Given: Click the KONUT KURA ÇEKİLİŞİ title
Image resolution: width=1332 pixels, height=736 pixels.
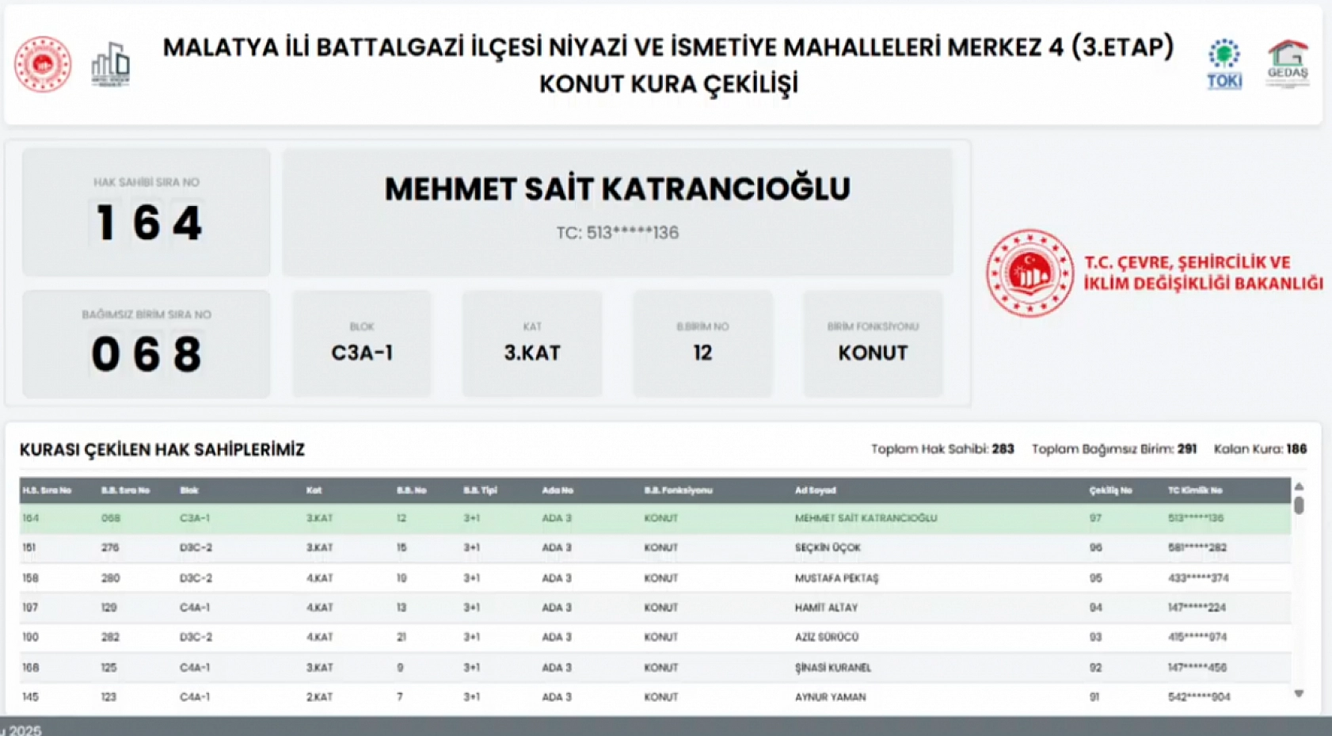Looking at the screenshot, I should (x=668, y=83).
